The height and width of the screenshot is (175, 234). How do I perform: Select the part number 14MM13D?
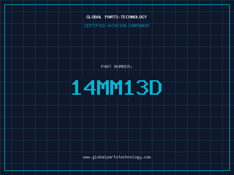click(x=117, y=87)
